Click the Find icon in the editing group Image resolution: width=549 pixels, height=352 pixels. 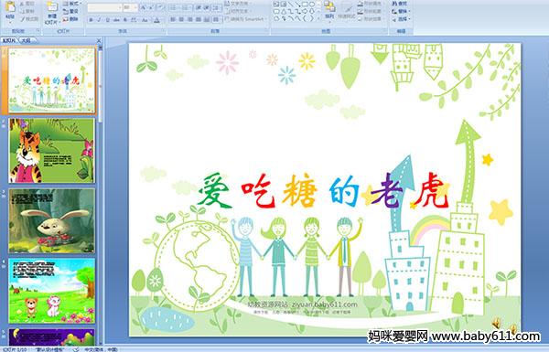pos(400,4)
